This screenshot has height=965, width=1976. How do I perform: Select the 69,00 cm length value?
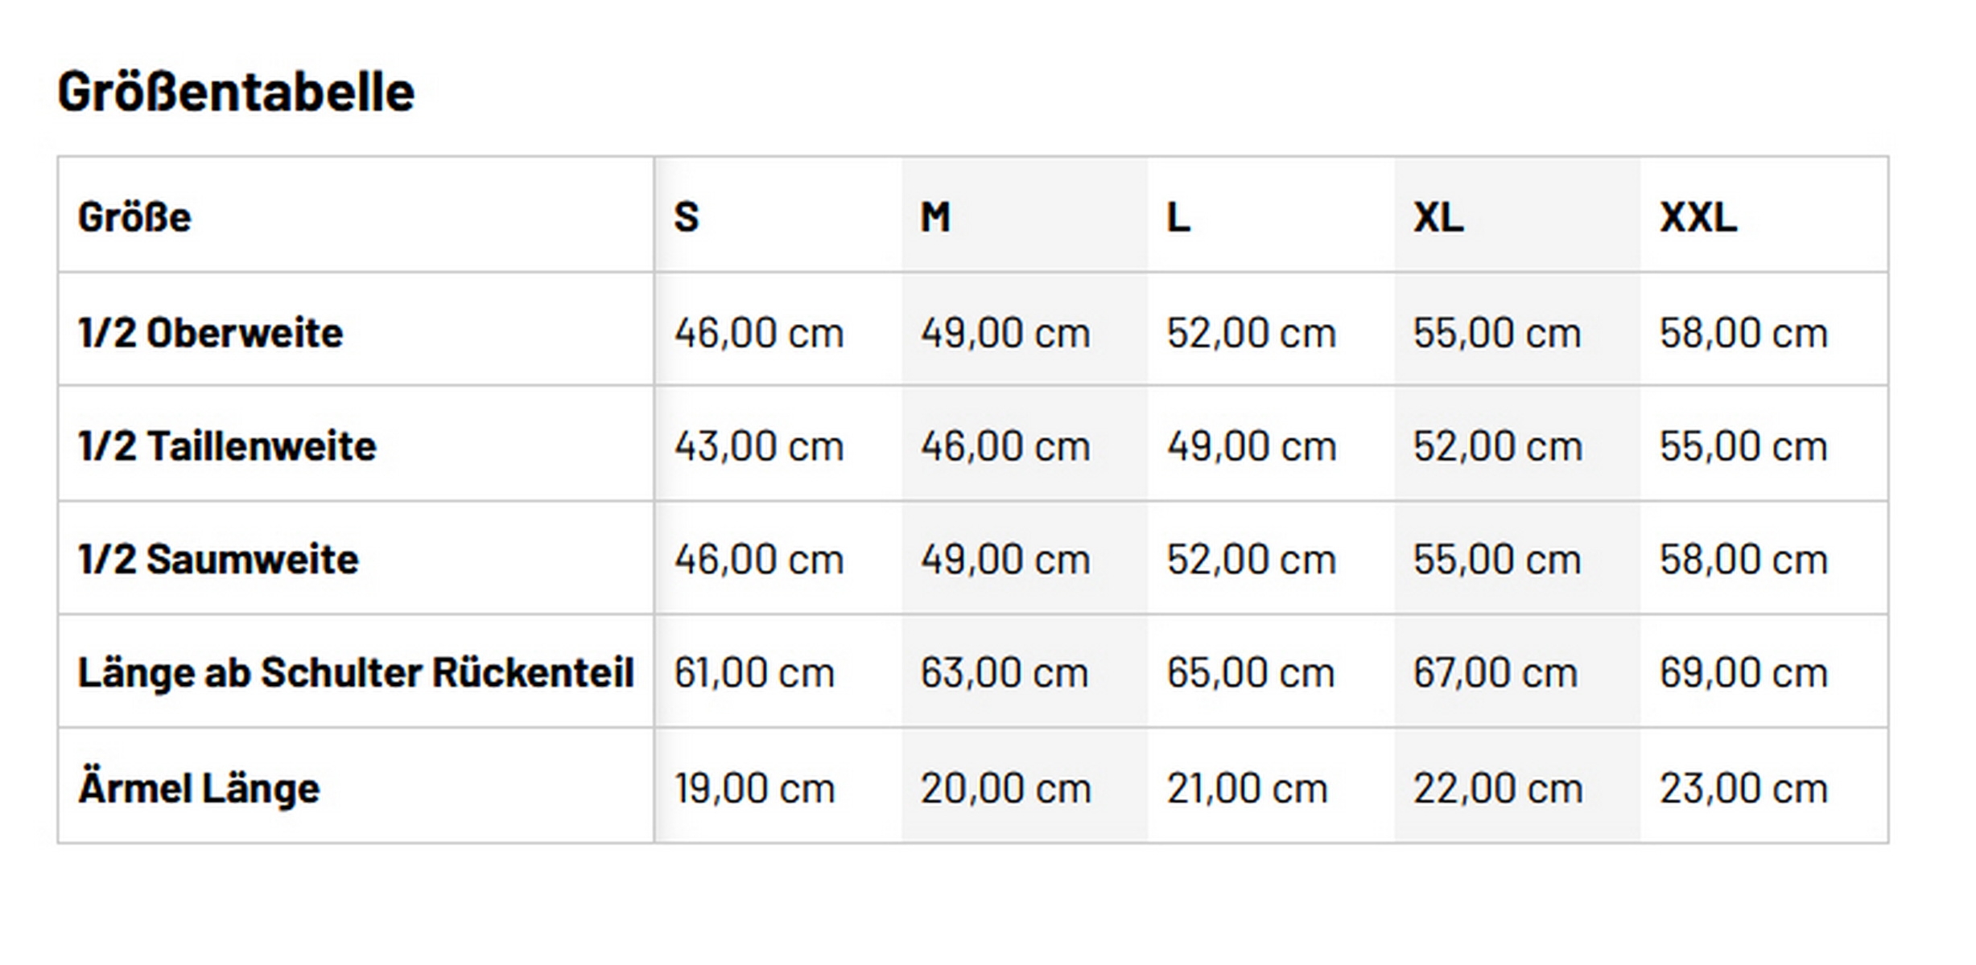[1743, 672]
